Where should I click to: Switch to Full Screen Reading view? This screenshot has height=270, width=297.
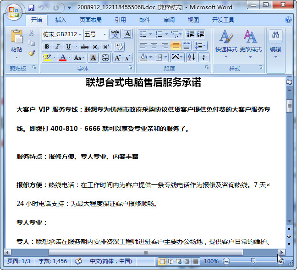[x=170, y=261]
